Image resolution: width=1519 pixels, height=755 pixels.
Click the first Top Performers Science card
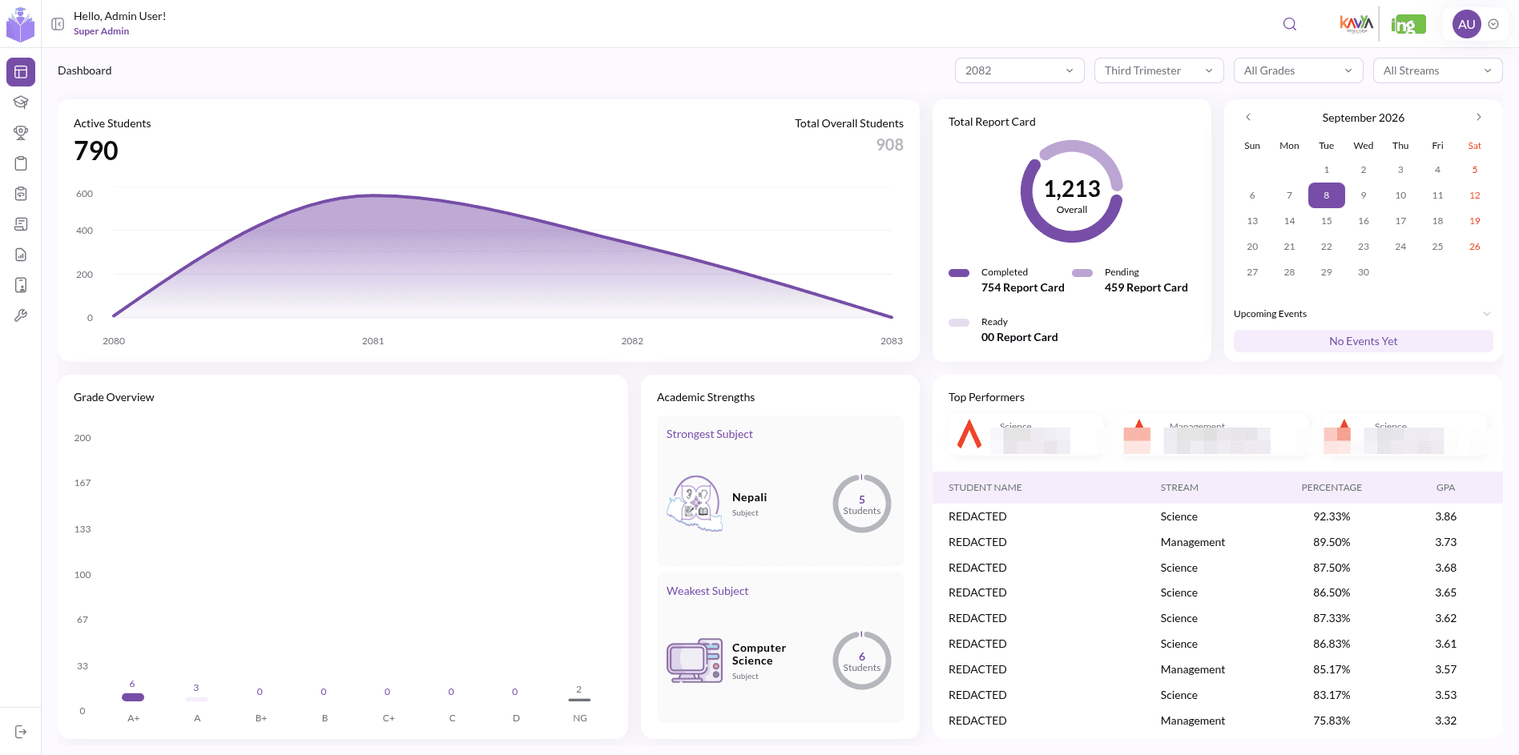tap(1026, 435)
